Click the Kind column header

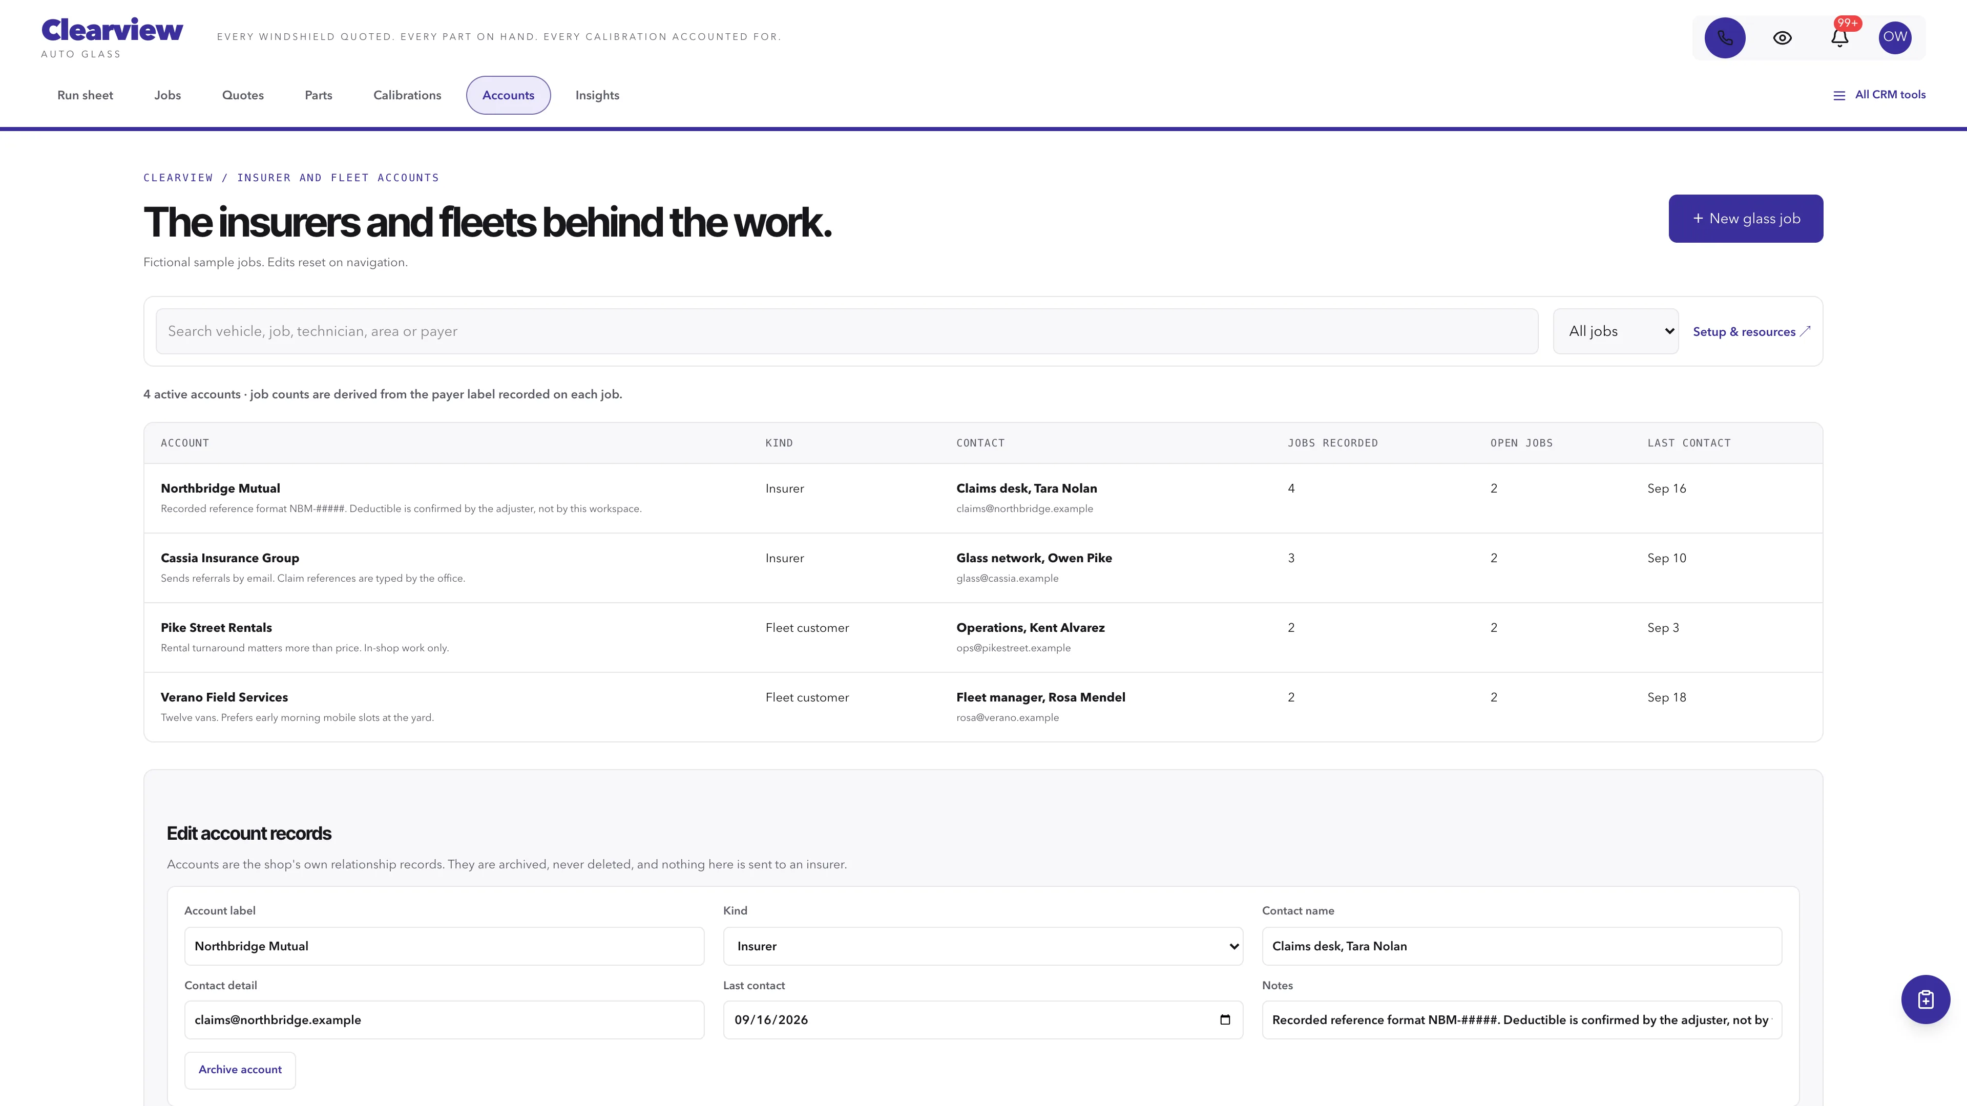tap(779, 443)
